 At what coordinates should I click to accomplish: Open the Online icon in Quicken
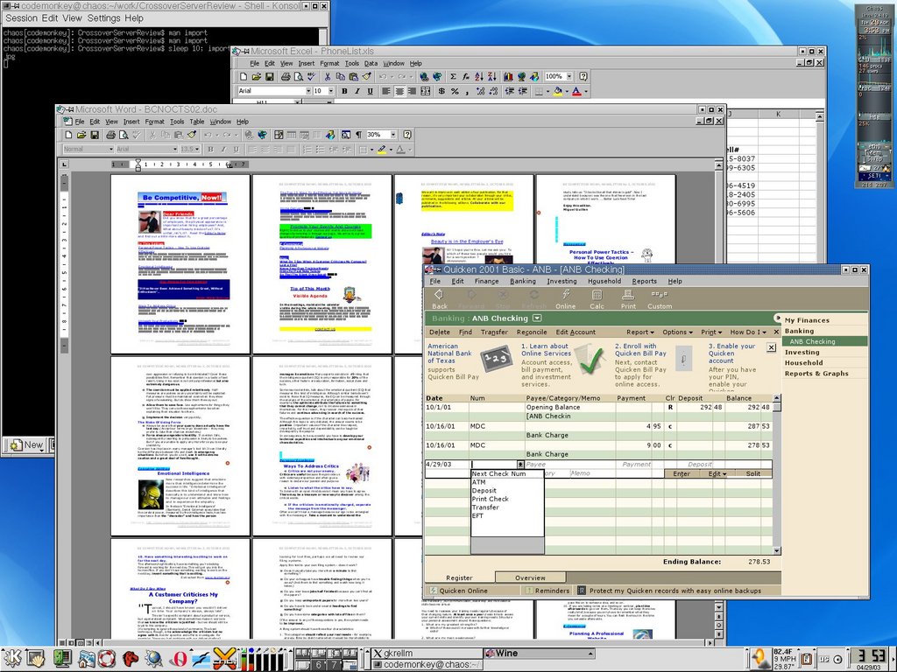(x=565, y=297)
